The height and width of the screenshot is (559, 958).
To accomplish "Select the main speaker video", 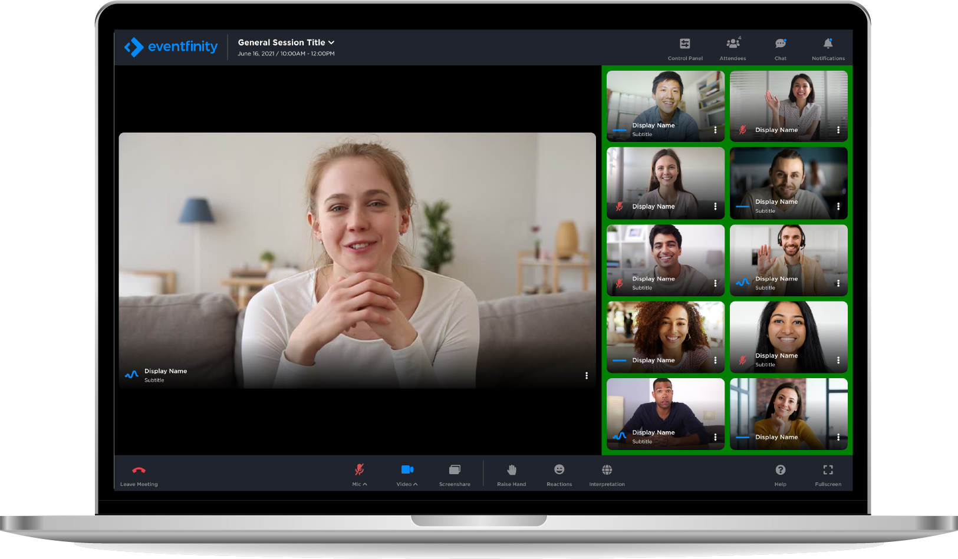I will [357, 260].
